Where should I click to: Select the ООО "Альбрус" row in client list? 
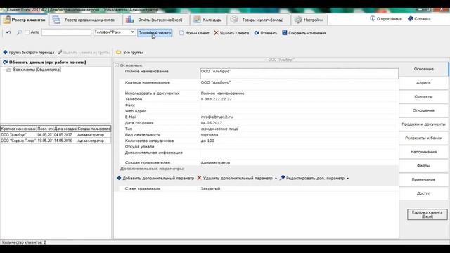[x=56, y=134]
